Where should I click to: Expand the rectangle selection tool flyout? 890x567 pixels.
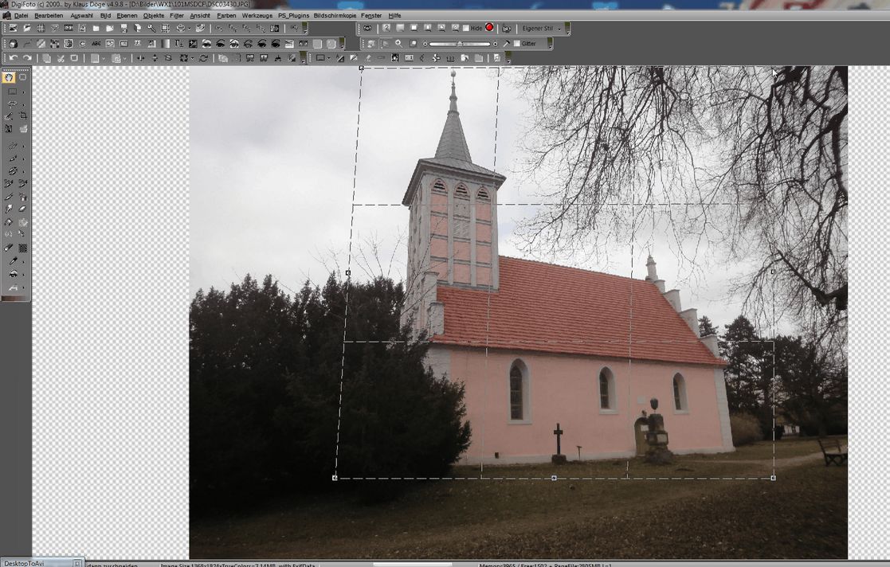(x=23, y=92)
